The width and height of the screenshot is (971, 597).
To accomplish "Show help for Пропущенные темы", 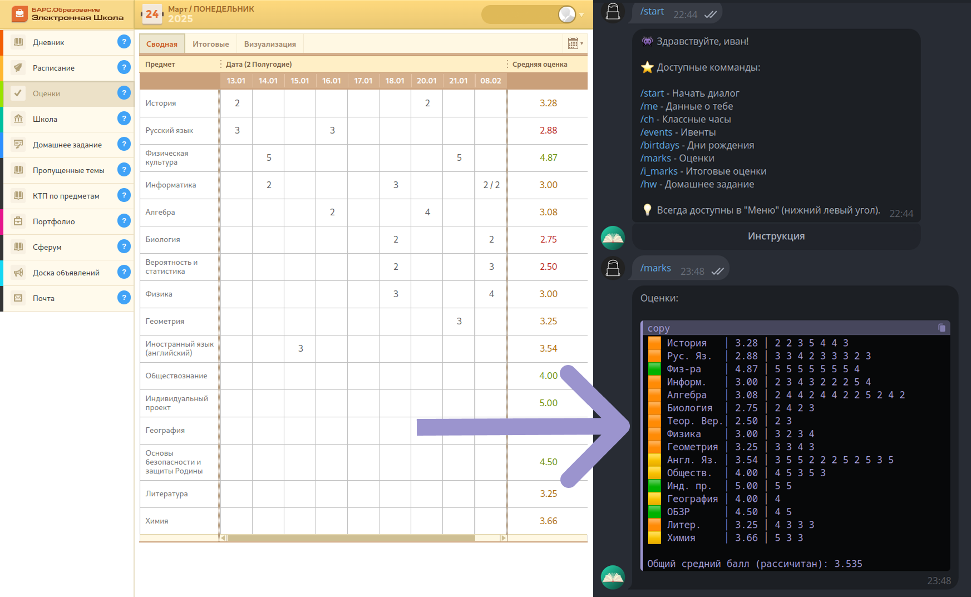I will (x=124, y=170).
